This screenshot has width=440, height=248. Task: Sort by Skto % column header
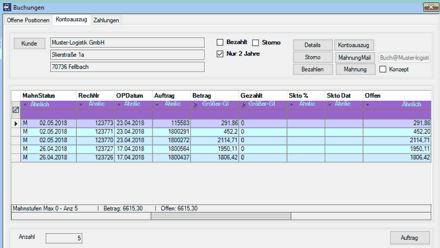point(306,96)
